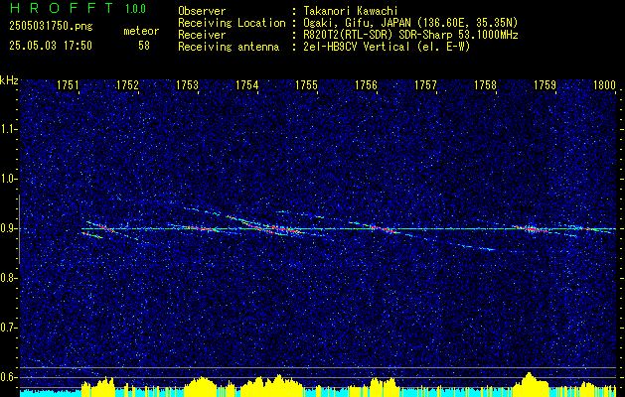Click the 0.9 kHz frequency label
The image size is (625, 397).
pos(8,228)
